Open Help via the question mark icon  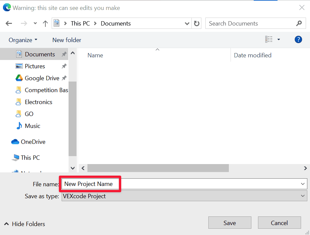coord(298,39)
